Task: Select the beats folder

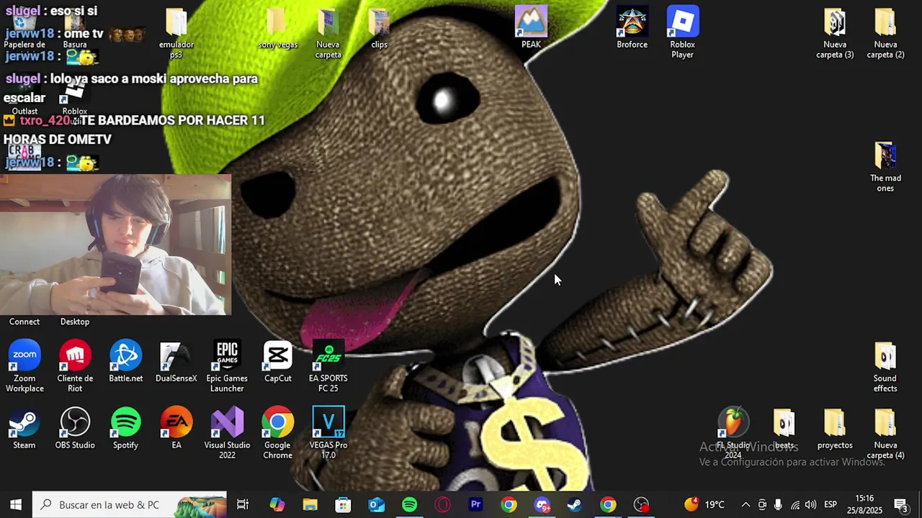Action: (784, 428)
